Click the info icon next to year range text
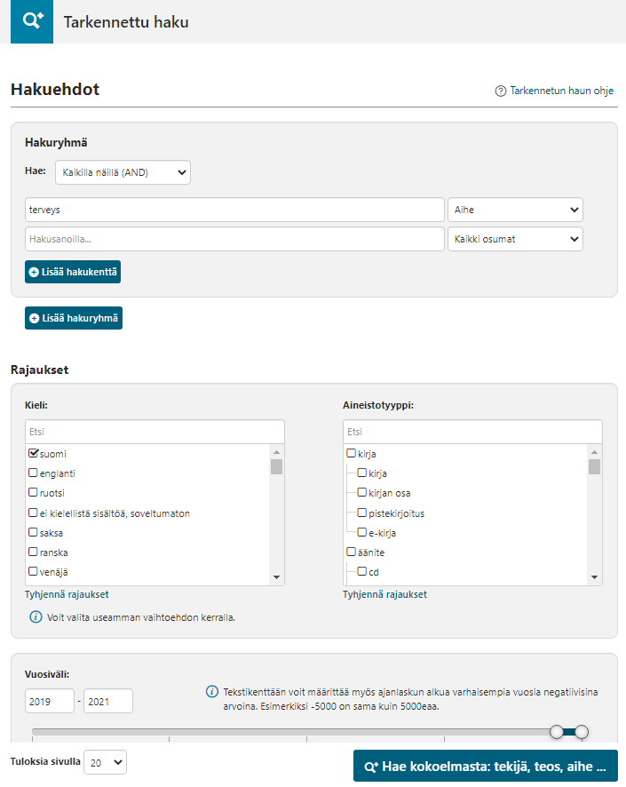This screenshot has height=787, width=626. click(x=212, y=691)
